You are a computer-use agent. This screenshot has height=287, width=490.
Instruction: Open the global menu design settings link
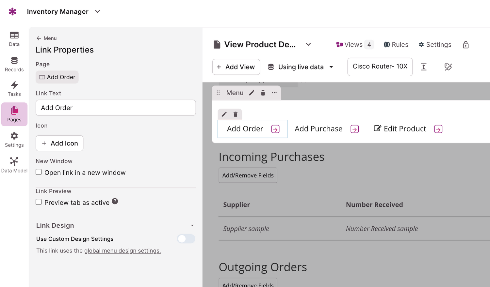[x=122, y=251]
